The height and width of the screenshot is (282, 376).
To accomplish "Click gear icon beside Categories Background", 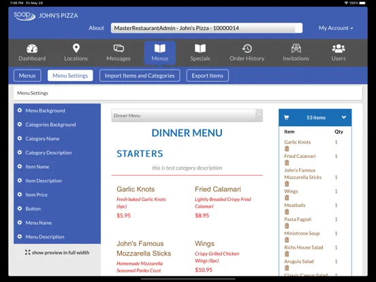I will (x=20, y=125).
